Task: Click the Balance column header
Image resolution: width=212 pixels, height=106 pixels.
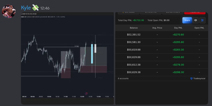Action: (x=134, y=28)
